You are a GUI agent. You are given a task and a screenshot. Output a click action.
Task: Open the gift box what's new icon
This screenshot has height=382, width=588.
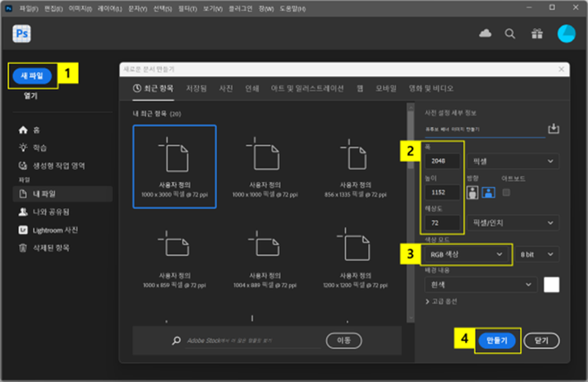(537, 34)
